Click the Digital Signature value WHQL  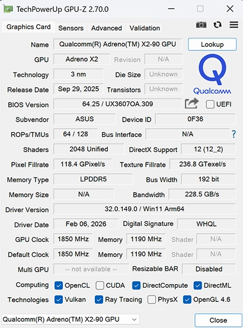pyautogui.click(x=206, y=224)
